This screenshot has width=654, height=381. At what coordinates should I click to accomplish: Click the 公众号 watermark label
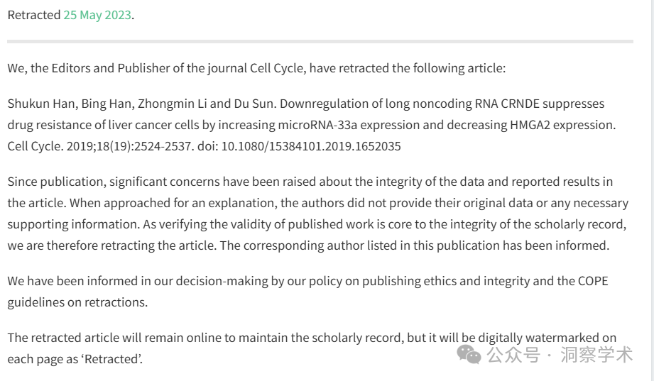[x=513, y=355]
